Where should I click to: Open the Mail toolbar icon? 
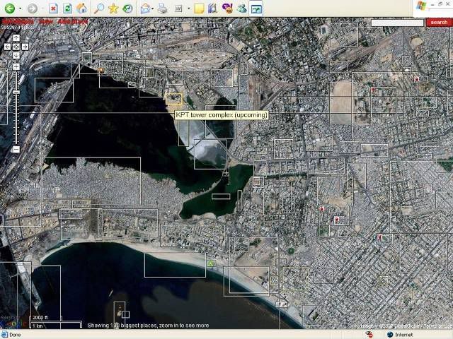(x=145, y=8)
